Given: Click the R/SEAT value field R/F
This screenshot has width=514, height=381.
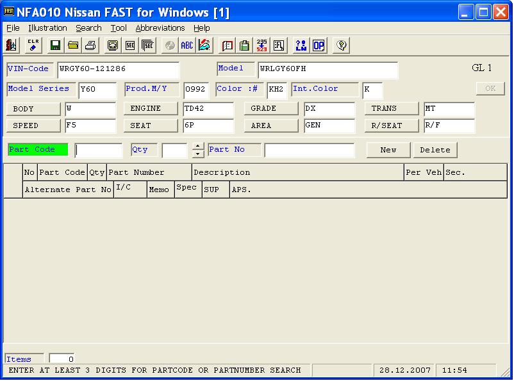Looking at the screenshot, I should (449, 126).
